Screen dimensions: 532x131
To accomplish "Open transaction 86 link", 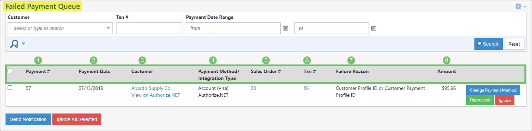I will 306,88.
